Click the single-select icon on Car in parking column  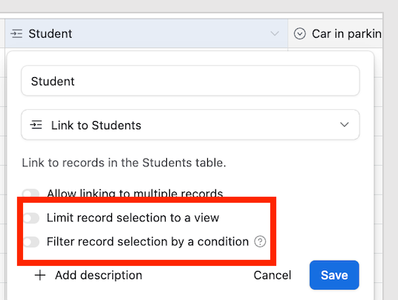tap(300, 33)
